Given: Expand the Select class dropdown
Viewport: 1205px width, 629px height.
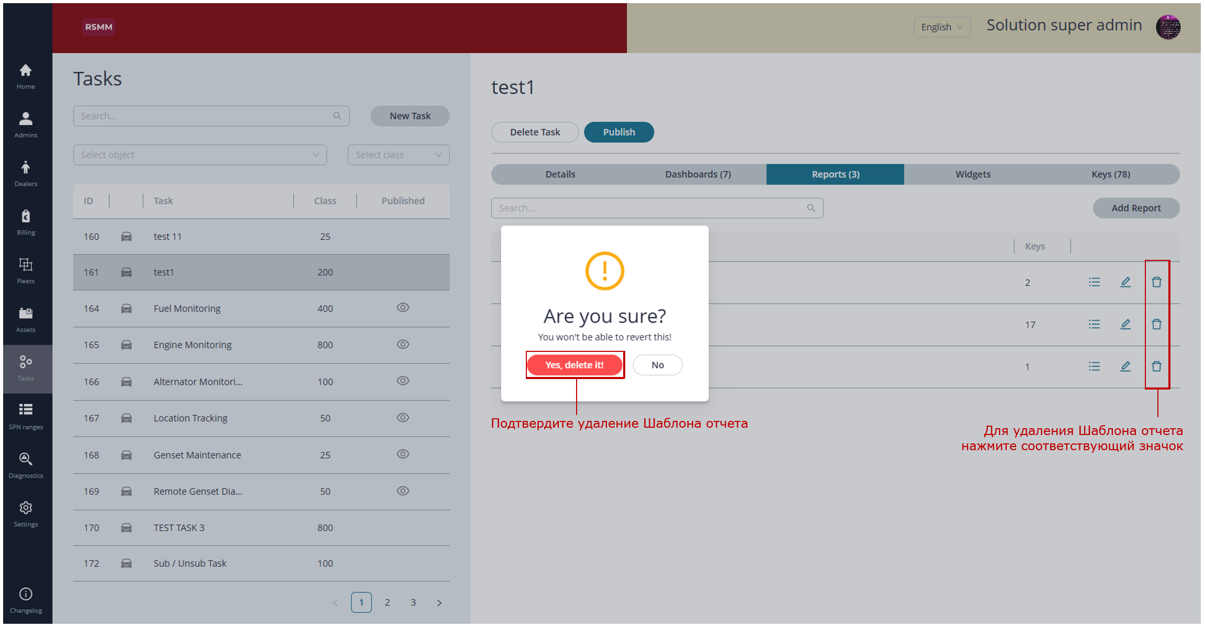Looking at the screenshot, I should tap(398, 155).
